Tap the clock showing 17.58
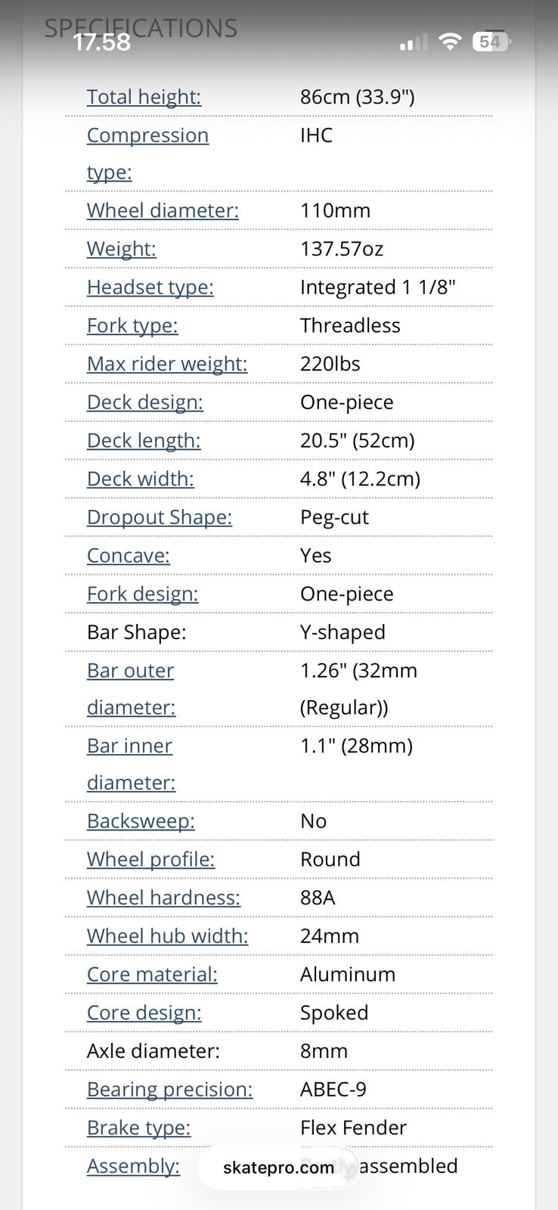Screen dimensions: 558x1210 pyautogui.click(x=102, y=42)
